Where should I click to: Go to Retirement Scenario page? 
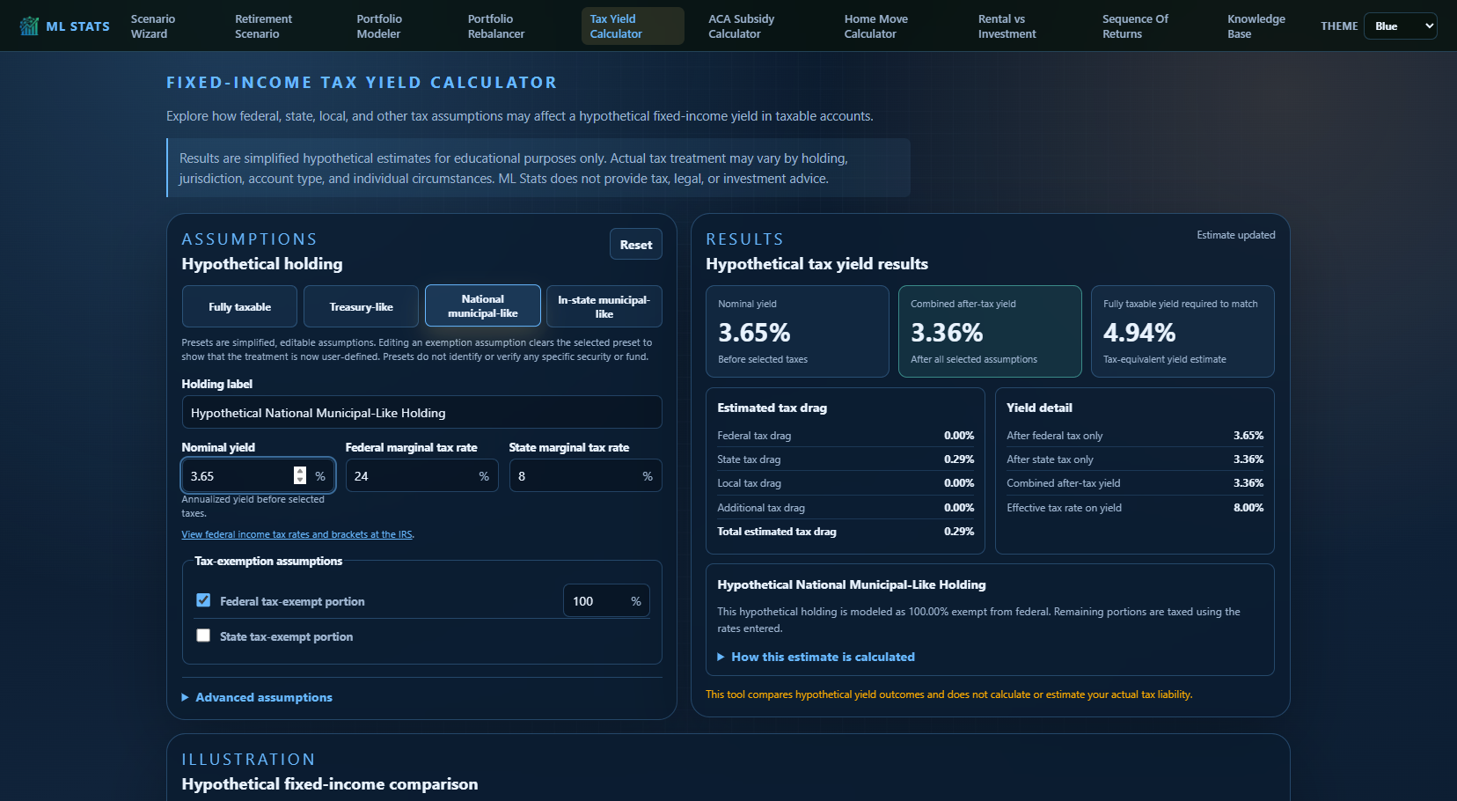coord(263,26)
